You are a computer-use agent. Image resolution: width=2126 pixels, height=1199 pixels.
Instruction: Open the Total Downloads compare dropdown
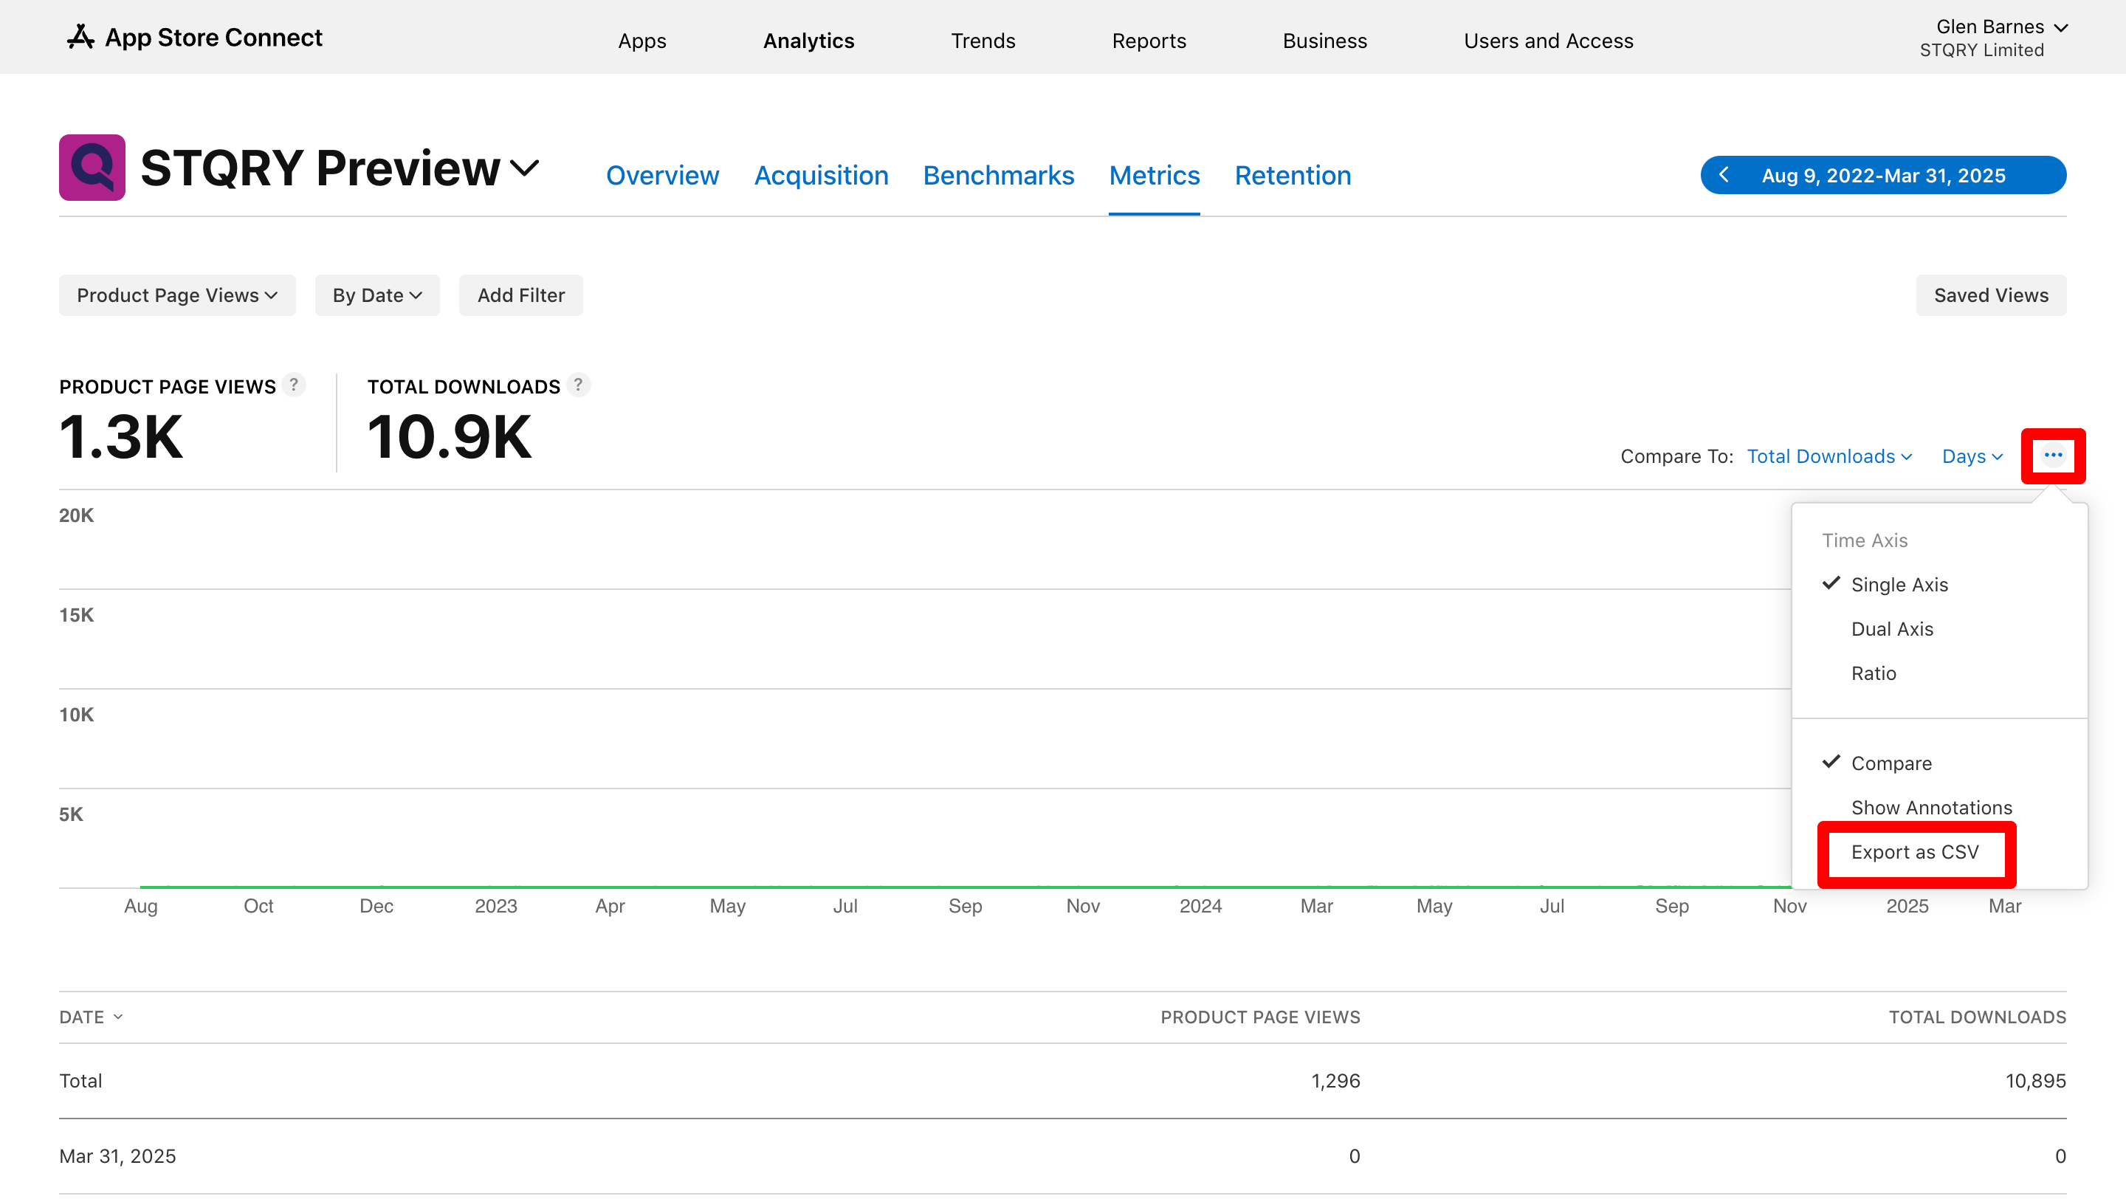1829,456
